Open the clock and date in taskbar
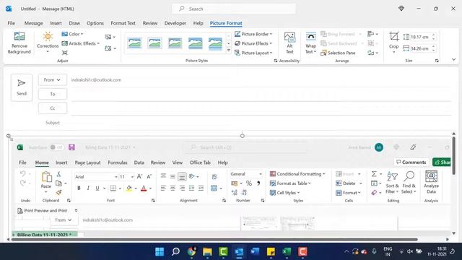The height and width of the screenshot is (260, 462). click(437, 251)
